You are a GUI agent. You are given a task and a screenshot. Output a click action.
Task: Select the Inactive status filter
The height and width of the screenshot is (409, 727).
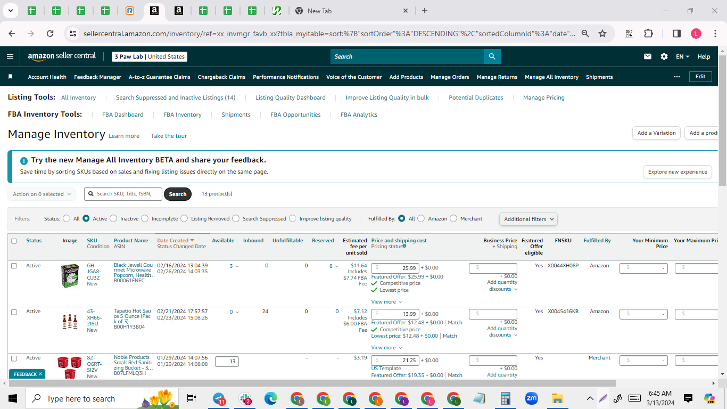click(114, 218)
